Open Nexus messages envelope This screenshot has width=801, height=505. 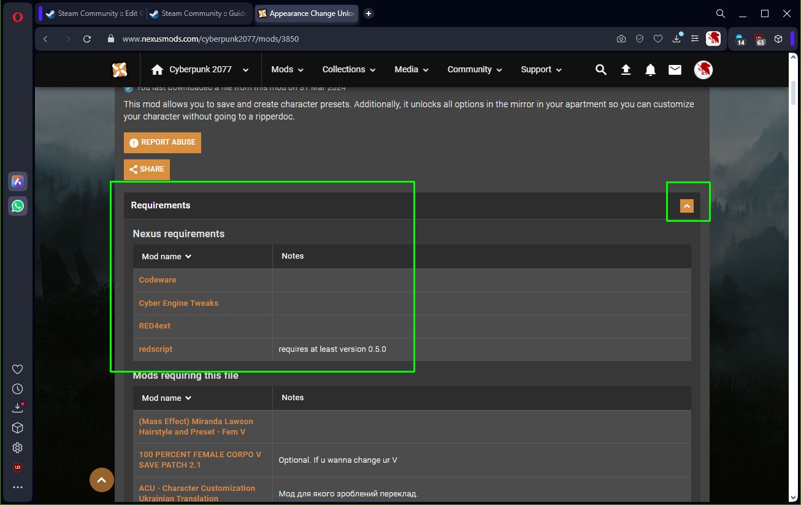pos(675,70)
